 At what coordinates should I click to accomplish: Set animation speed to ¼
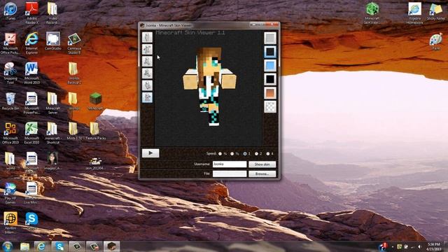[x=220, y=154]
